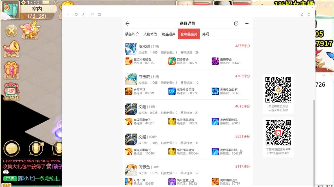
Task: Click the share icon beside 商品详情 title
Action: click(236, 23)
